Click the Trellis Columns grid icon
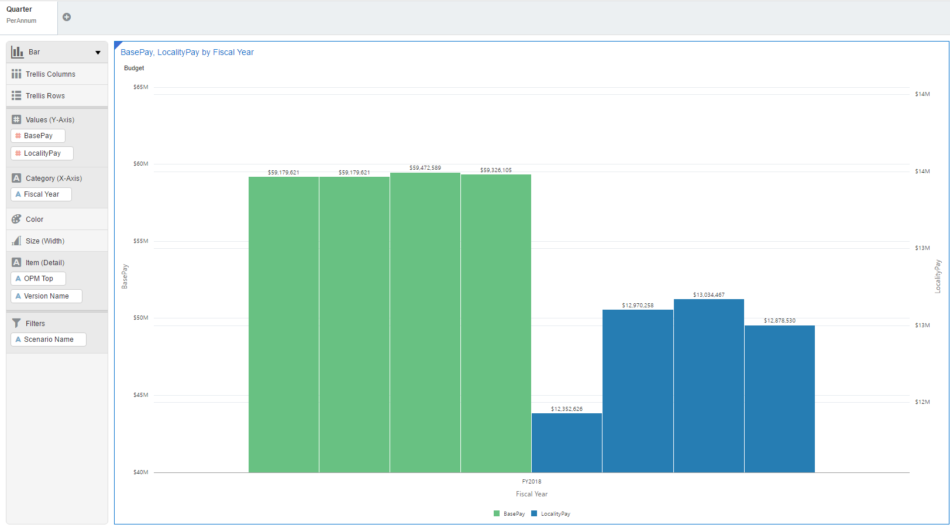The height and width of the screenshot is (528, 950). coord(16,74)
